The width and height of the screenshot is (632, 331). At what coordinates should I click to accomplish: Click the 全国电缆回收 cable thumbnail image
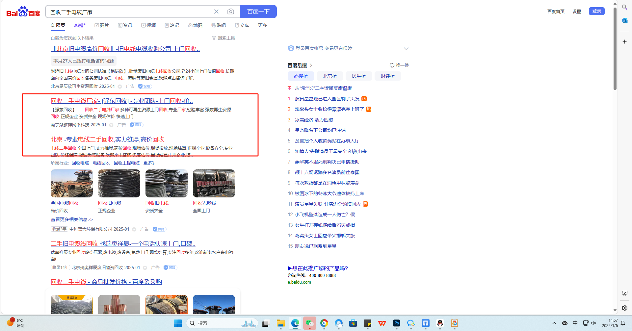tap(72, 183)
